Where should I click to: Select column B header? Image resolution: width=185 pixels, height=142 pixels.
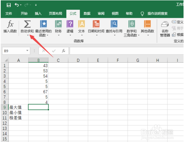[38, 60]
